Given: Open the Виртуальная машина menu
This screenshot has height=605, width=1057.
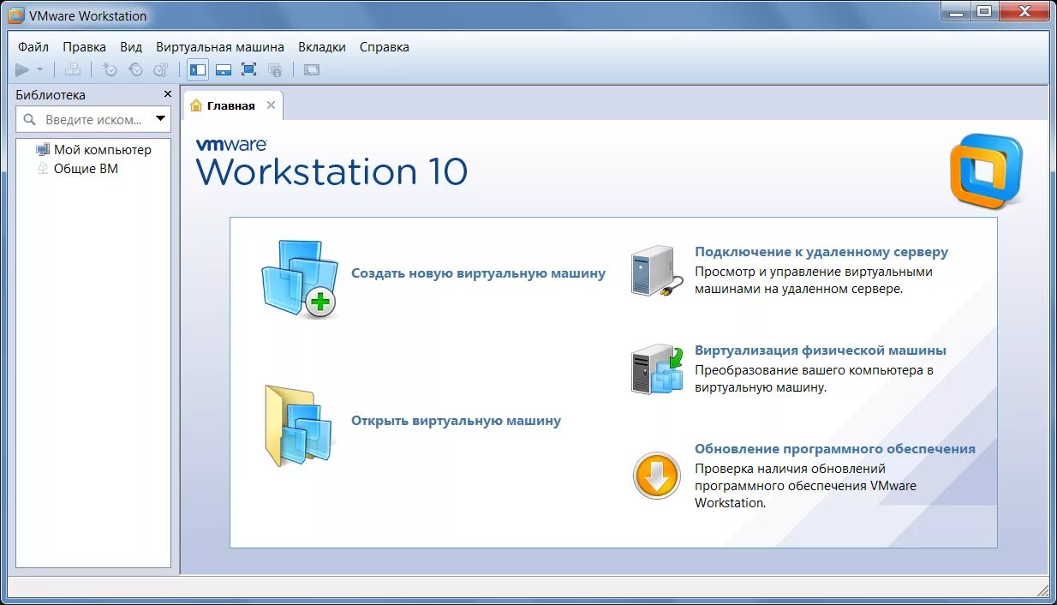Looking at the screenshot, I should point(219,47).
